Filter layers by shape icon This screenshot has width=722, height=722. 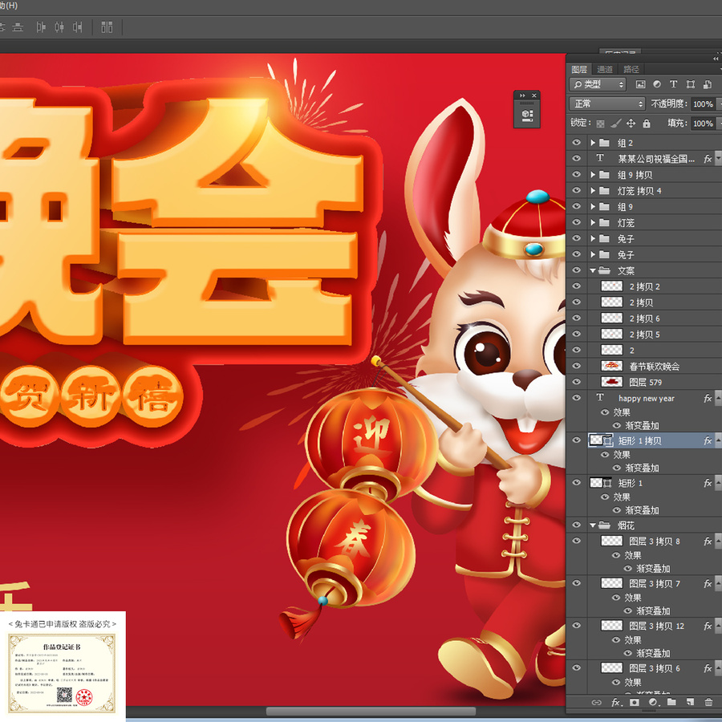pyautogui.click(x=690, y=84)
